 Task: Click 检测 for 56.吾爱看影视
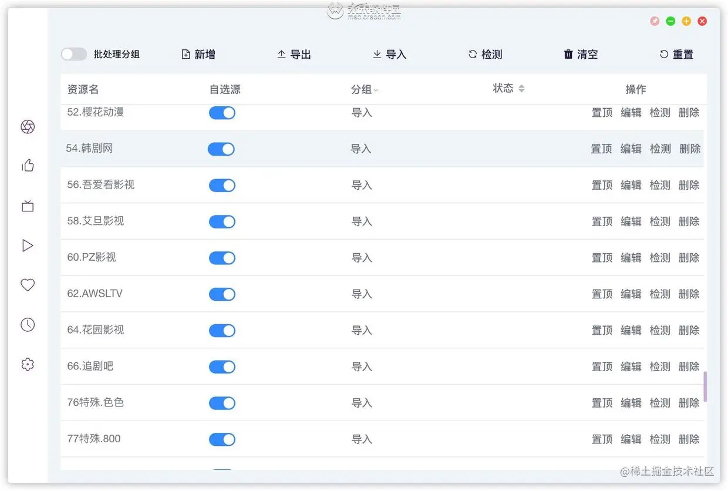(660, 186)
